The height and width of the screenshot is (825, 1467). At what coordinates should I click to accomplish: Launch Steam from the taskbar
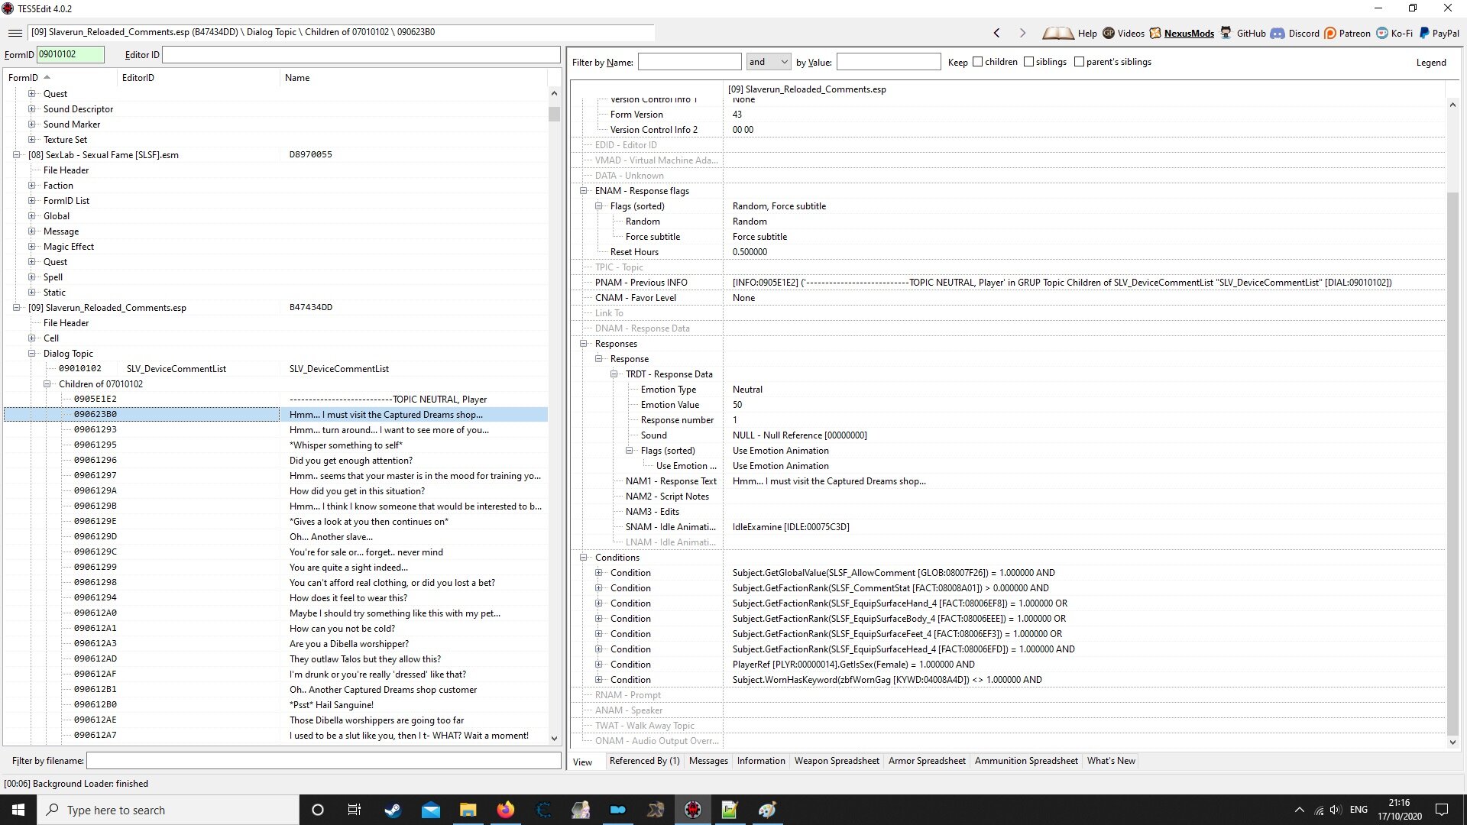393,810
